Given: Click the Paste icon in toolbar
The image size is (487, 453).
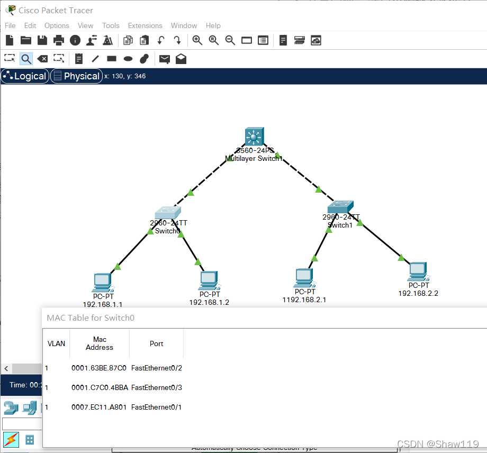Looking at the screenshot, I should click(x=145, y=40).
